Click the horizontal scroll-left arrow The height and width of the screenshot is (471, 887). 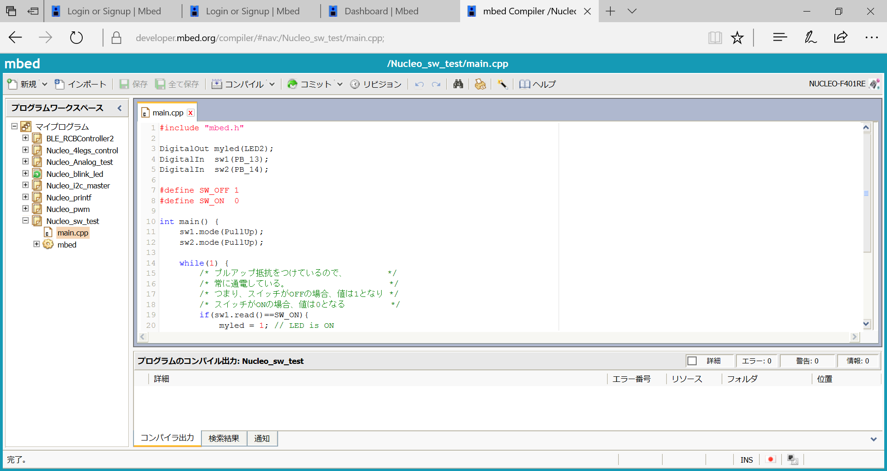pos(143,337)
